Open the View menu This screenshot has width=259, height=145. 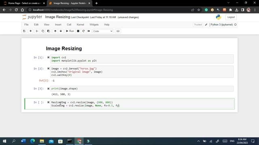[x=47, y=25]
